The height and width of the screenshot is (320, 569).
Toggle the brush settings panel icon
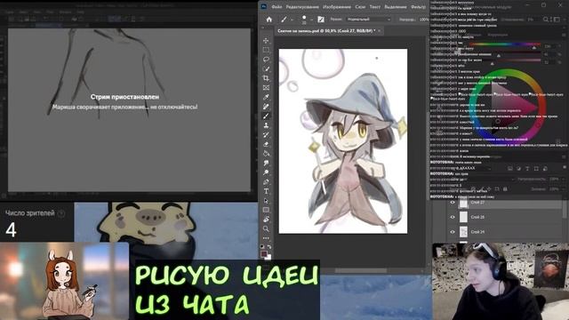point(321,20)
